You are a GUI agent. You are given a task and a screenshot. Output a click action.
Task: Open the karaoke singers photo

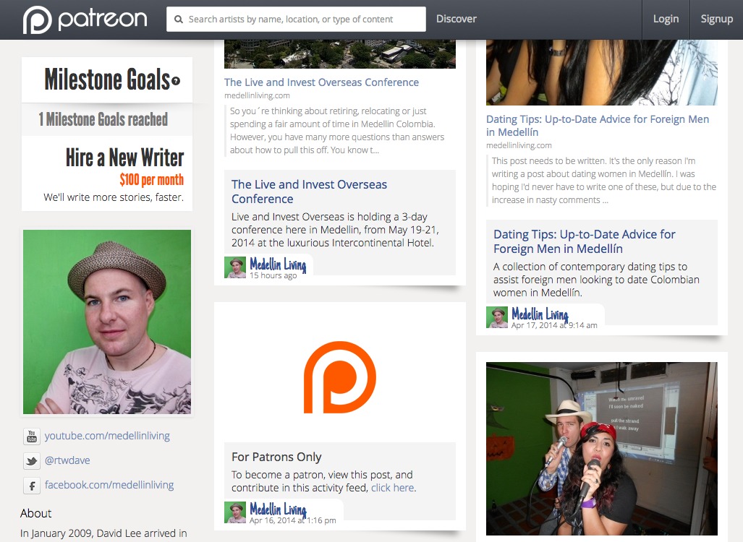(602, 449)
